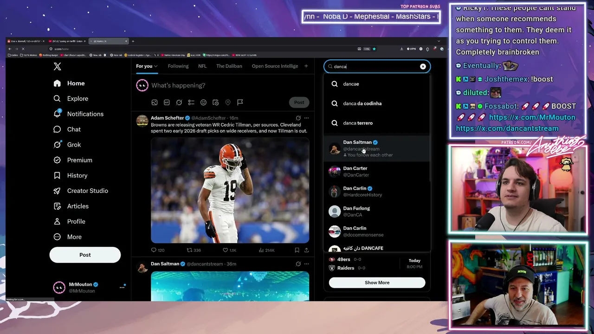This screenshot has width=594, height=334.
Task: Add media image to the new post
Action: click(155, 103)
